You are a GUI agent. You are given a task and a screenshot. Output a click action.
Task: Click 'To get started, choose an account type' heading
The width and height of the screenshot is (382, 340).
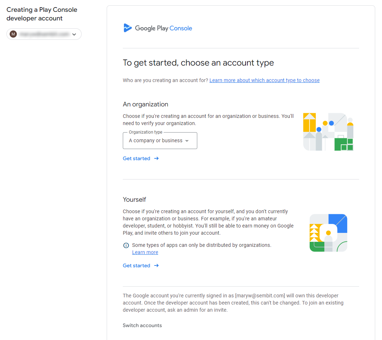198,63
